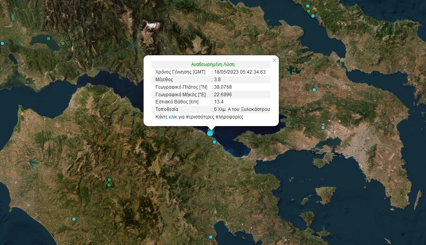Click the 'Αναθεωρημένη Λύση' popup heading

[213, 64]
